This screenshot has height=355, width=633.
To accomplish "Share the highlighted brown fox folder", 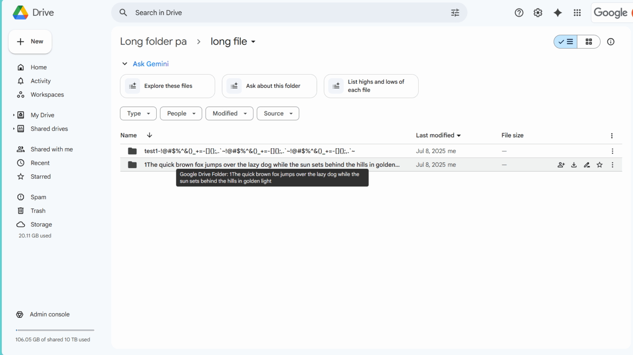I will click(561, 164).
